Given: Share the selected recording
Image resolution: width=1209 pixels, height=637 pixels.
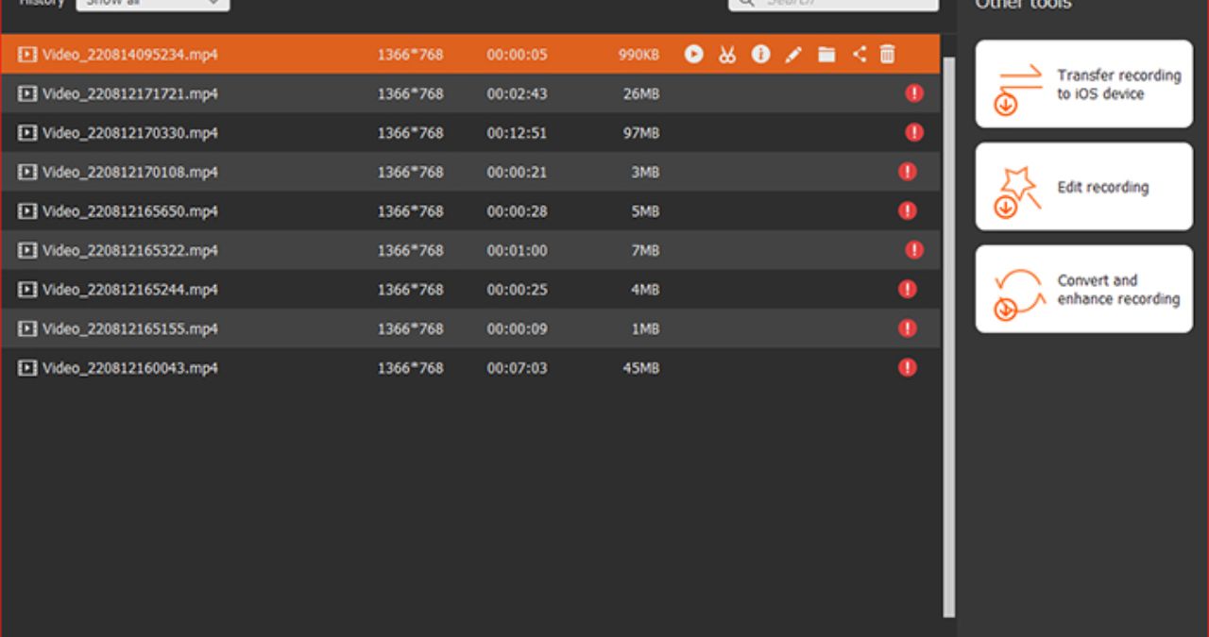Looking at the screenshot, I should (859, 54).
